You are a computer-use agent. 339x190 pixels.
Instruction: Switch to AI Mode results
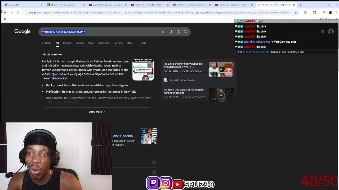pos(47,43)
